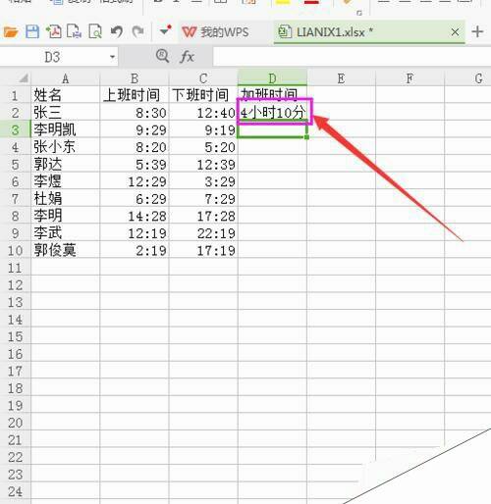Click the redo arrow

(137, 31)
